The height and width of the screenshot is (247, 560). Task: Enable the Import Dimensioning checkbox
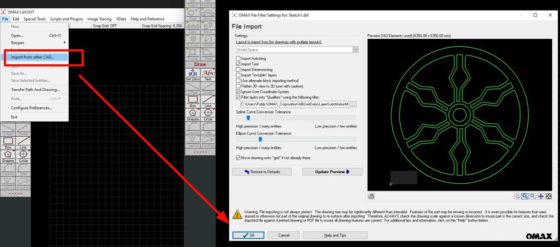point(238,69)
